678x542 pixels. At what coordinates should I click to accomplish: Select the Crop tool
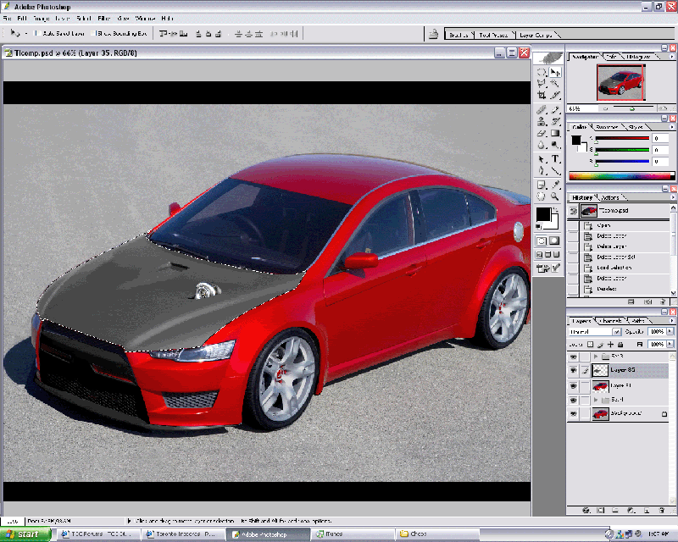[x=541, y=94]
